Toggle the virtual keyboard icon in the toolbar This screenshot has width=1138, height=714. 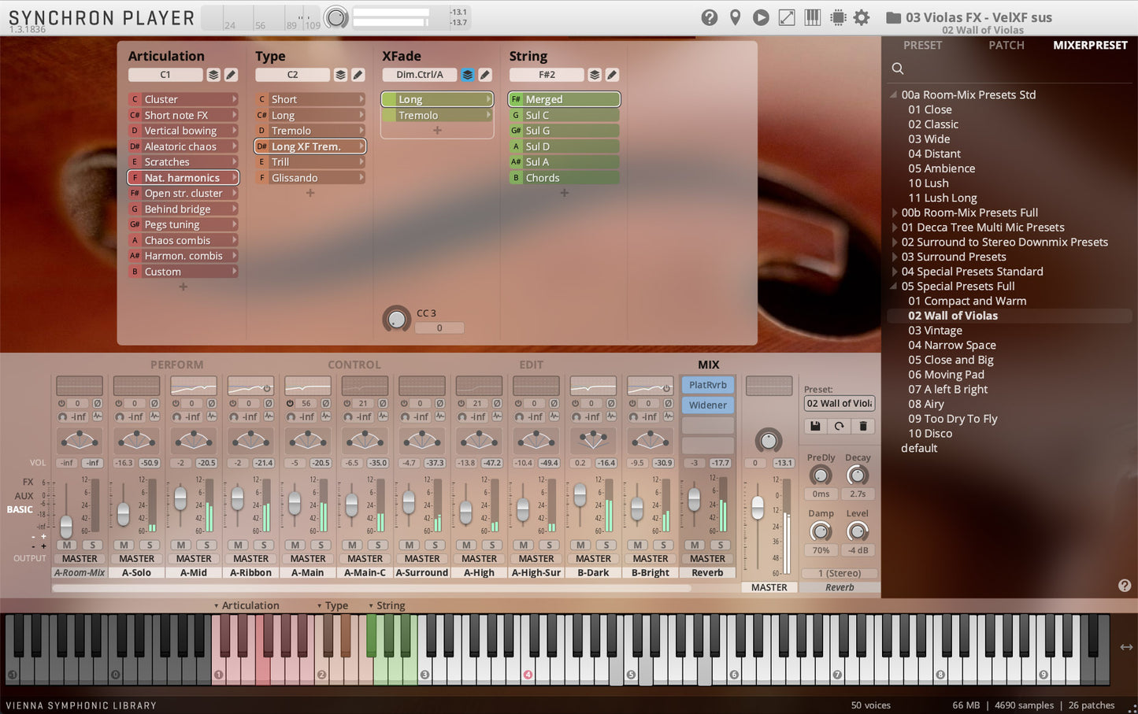pyautogui.click(x=812, y=17)
